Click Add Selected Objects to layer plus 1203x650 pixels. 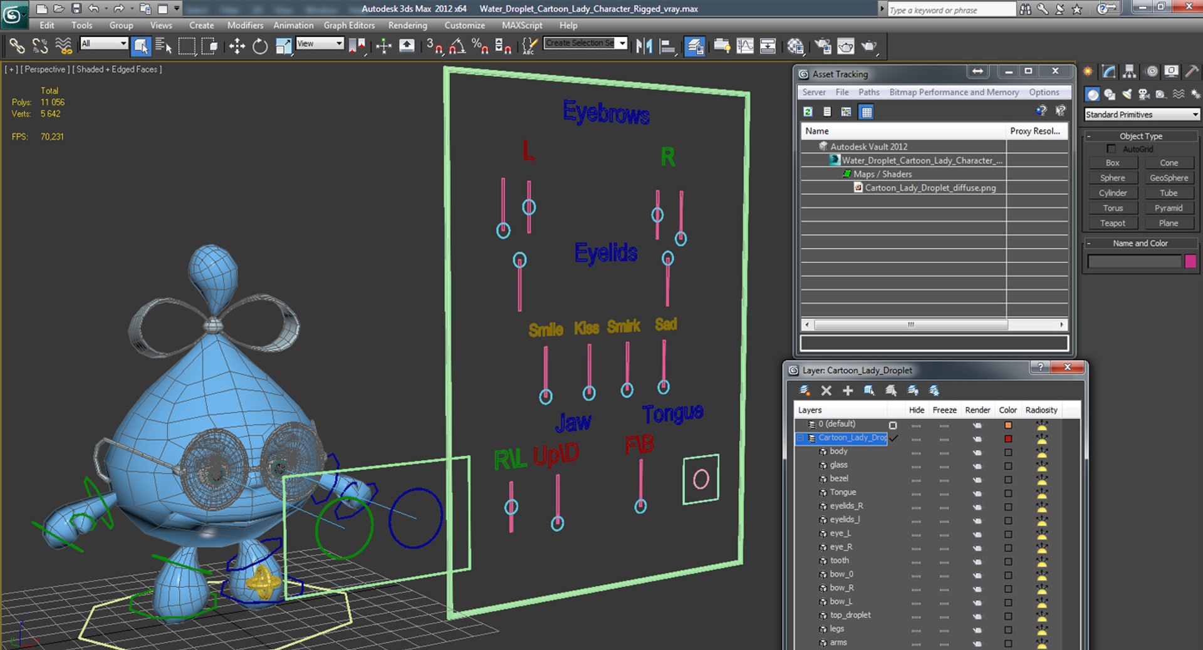coord(848,391)
